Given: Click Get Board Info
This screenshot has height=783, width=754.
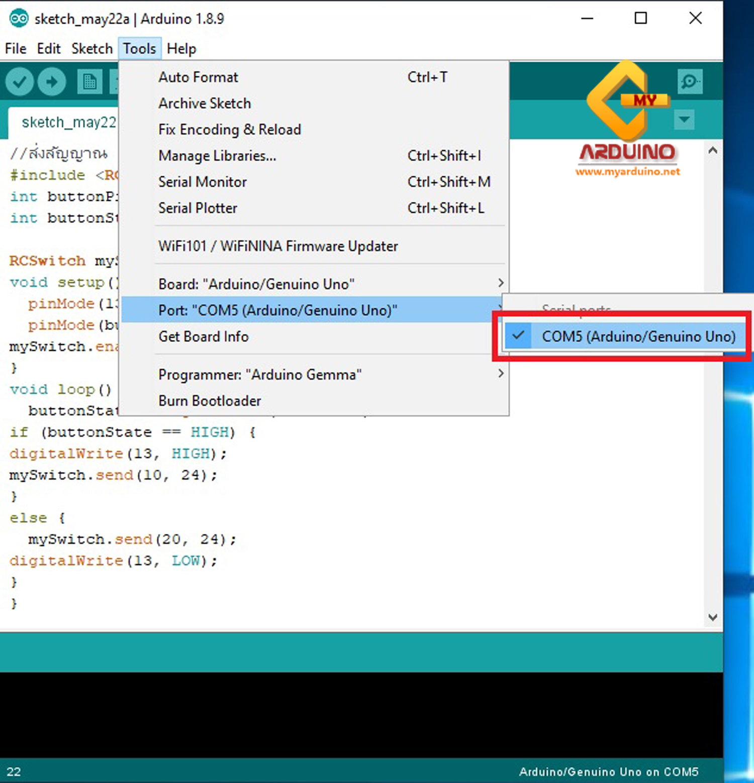Looking at the screenshot, I should 203,337.
